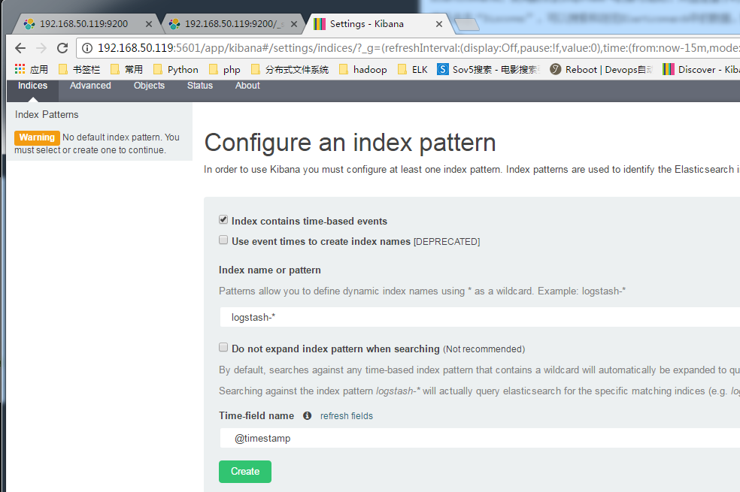Image resolution: width=740 pixels, height=492 pixels.
Task: Click the Index name or pattern label
Action: [269, 270]
